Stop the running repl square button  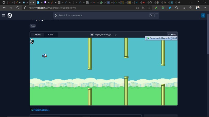(x=92, y=35)
